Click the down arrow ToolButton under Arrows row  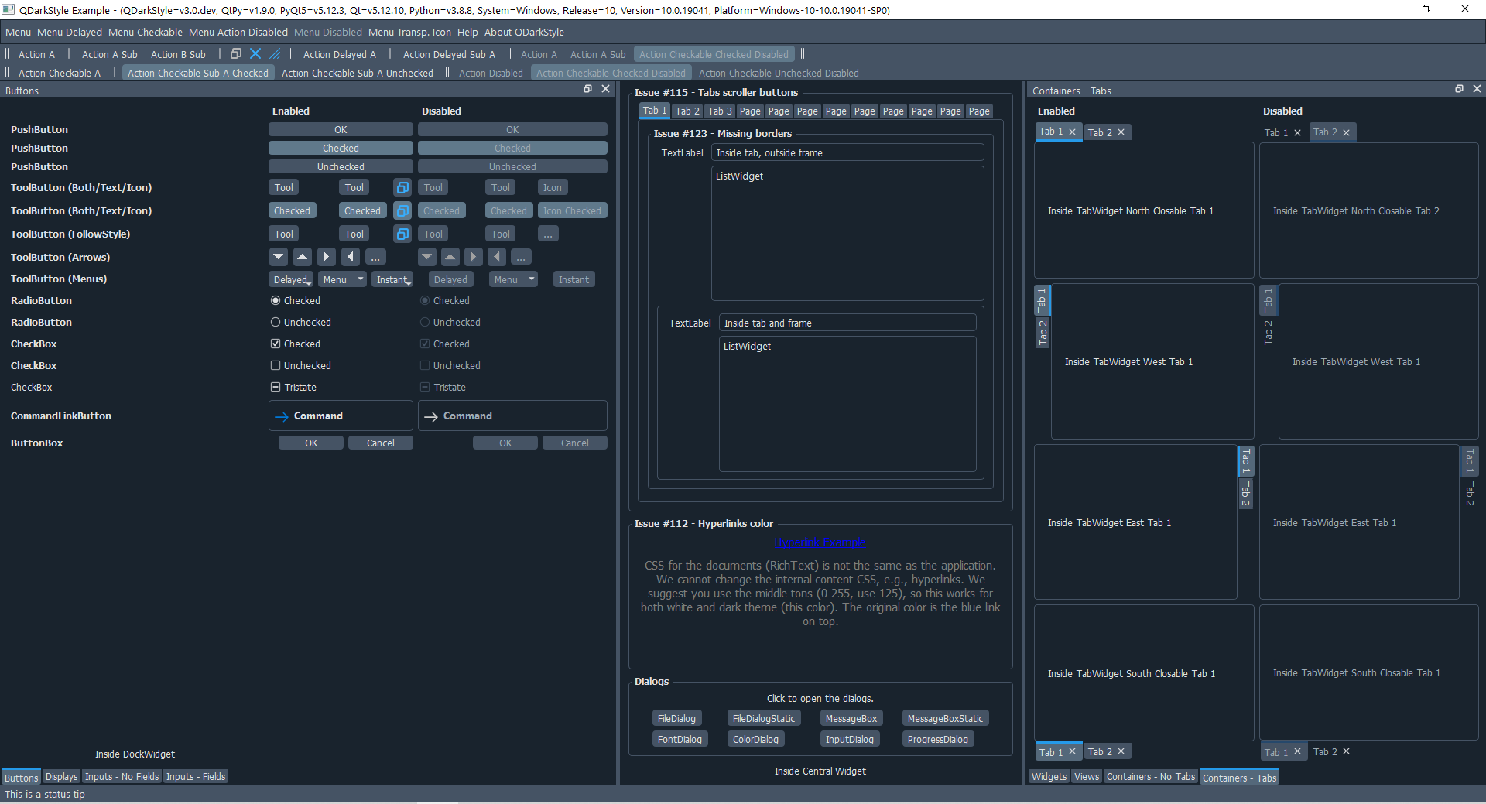click(x=278, y=257)
